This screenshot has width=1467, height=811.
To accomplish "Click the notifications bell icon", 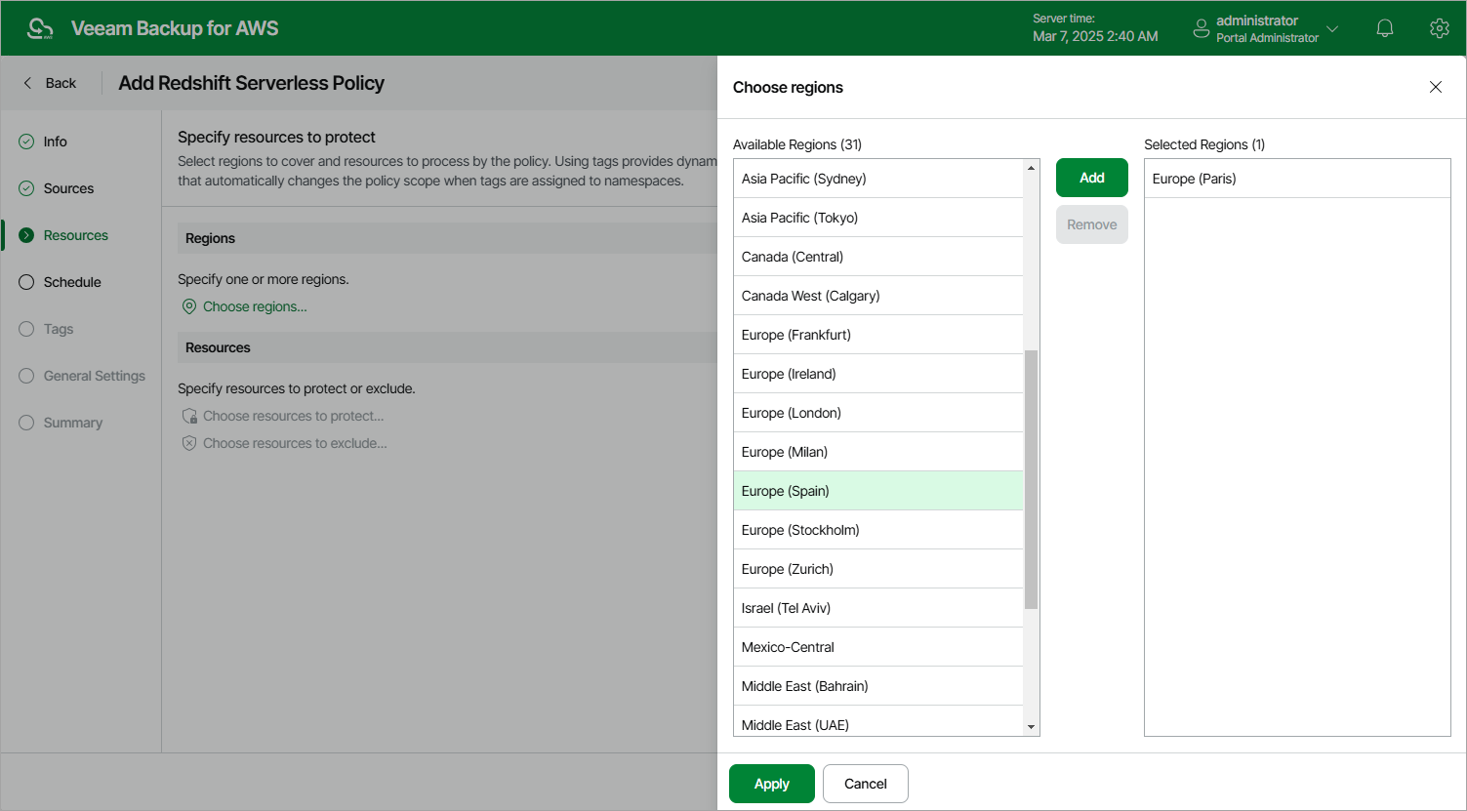I will coord(1384,28).
